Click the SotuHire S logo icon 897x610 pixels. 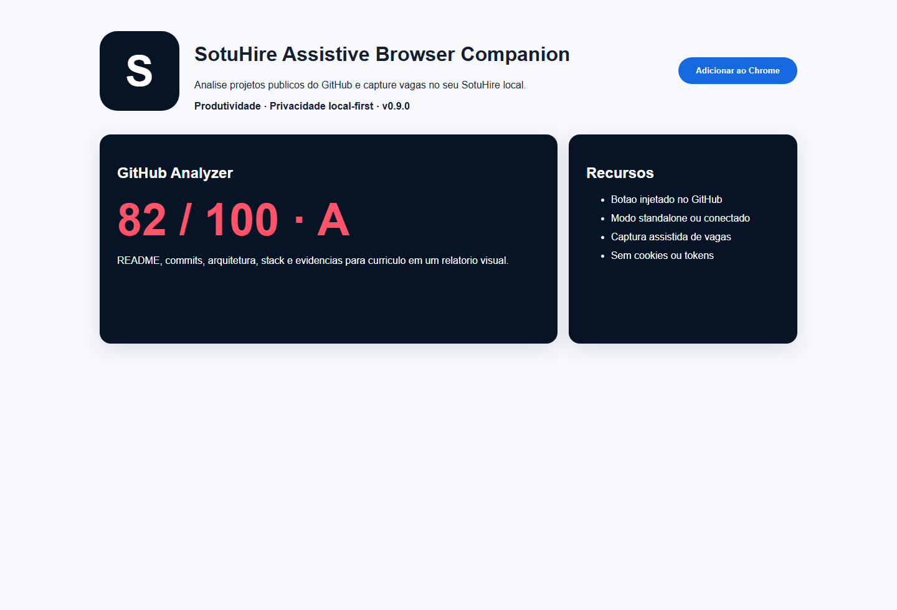pyautogui.click(x=140, y=71)
